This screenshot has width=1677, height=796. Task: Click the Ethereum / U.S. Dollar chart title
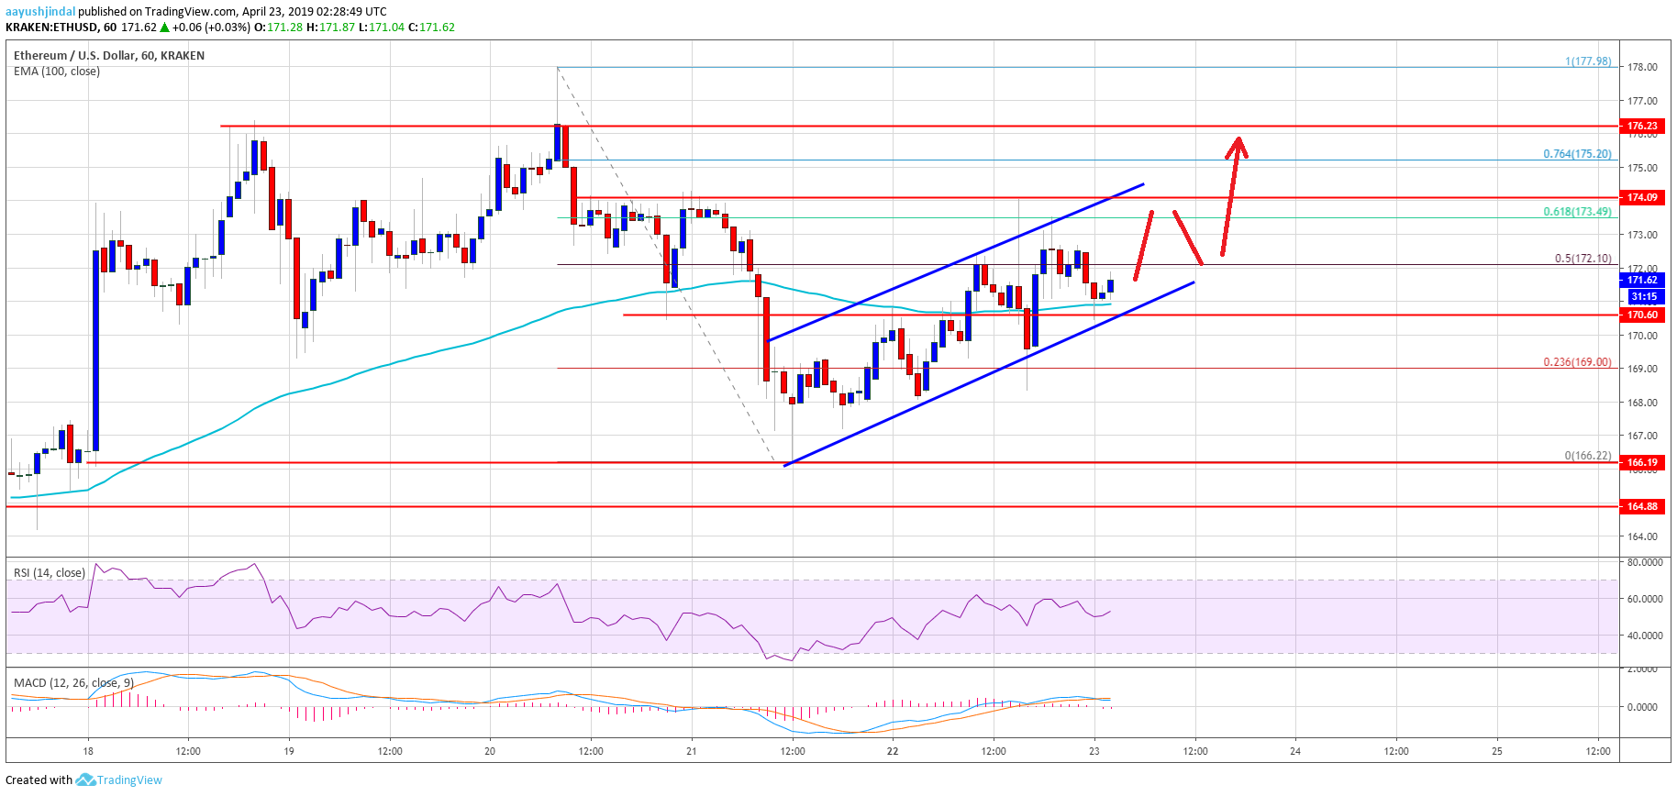(109, 55)
